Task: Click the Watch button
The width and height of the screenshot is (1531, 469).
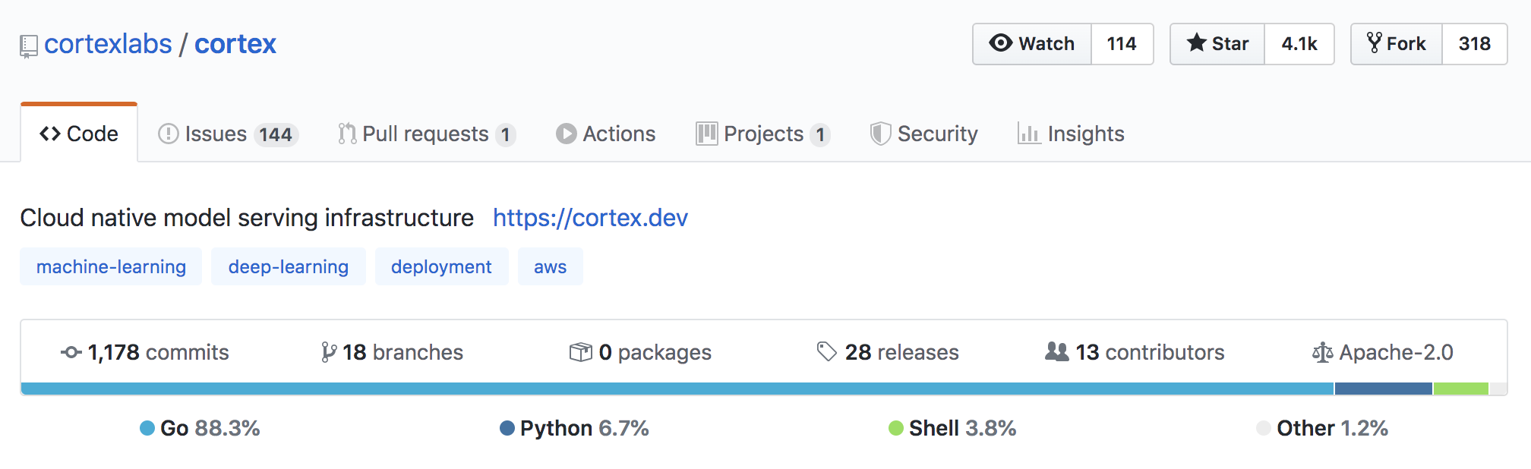Action: [x=1032, y=44]
